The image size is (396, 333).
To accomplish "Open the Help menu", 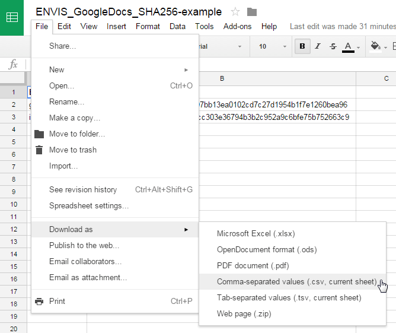I will [x=269, y=26].
